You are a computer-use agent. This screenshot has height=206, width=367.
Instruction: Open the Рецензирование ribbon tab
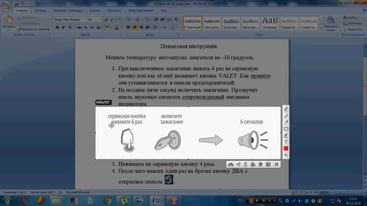click(x=140, y=10)
